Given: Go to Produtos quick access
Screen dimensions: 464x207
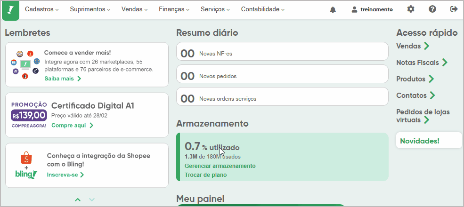Looking at the screenshot, I should 411,79.
